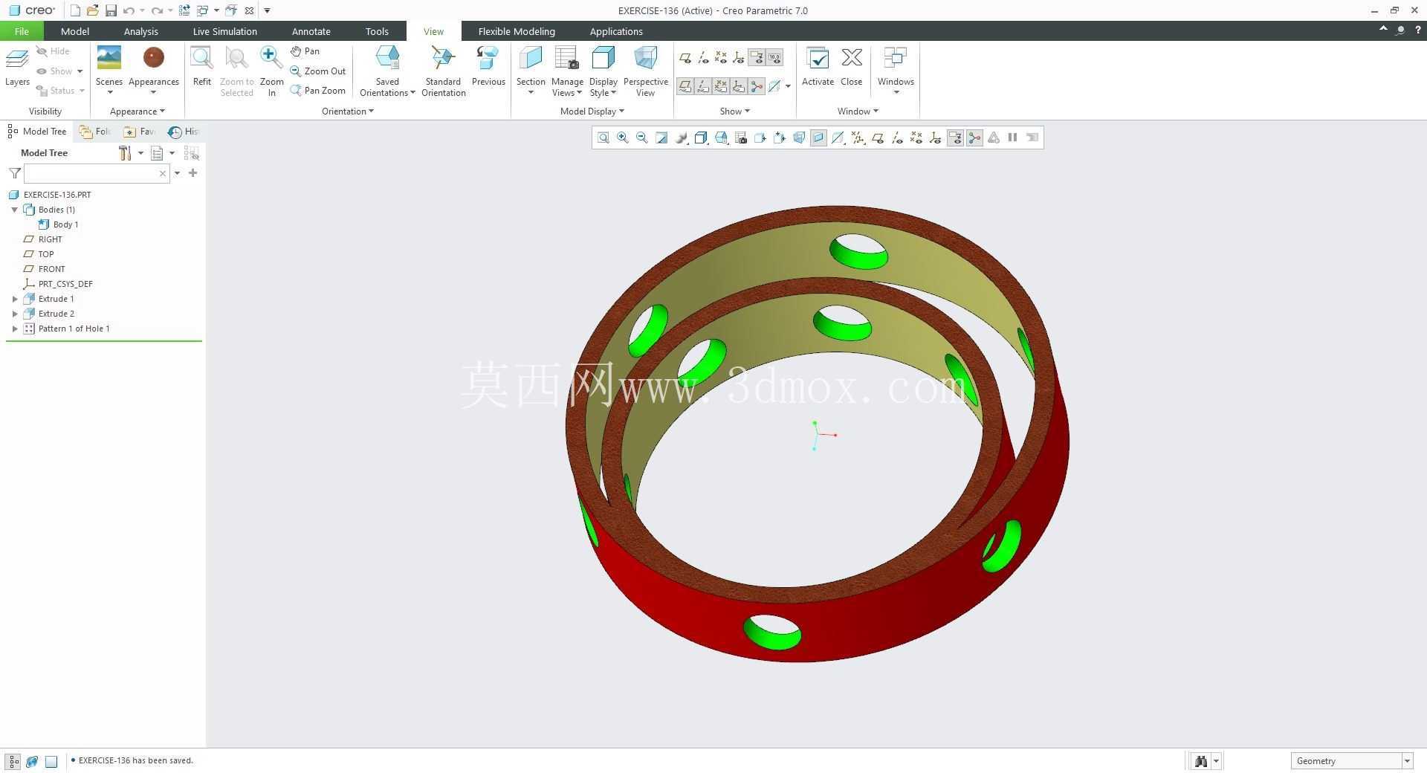This screenshot has height=773, width=1427.
Task: Click the model tree filter funnel icon
Action: coord(15,173)
